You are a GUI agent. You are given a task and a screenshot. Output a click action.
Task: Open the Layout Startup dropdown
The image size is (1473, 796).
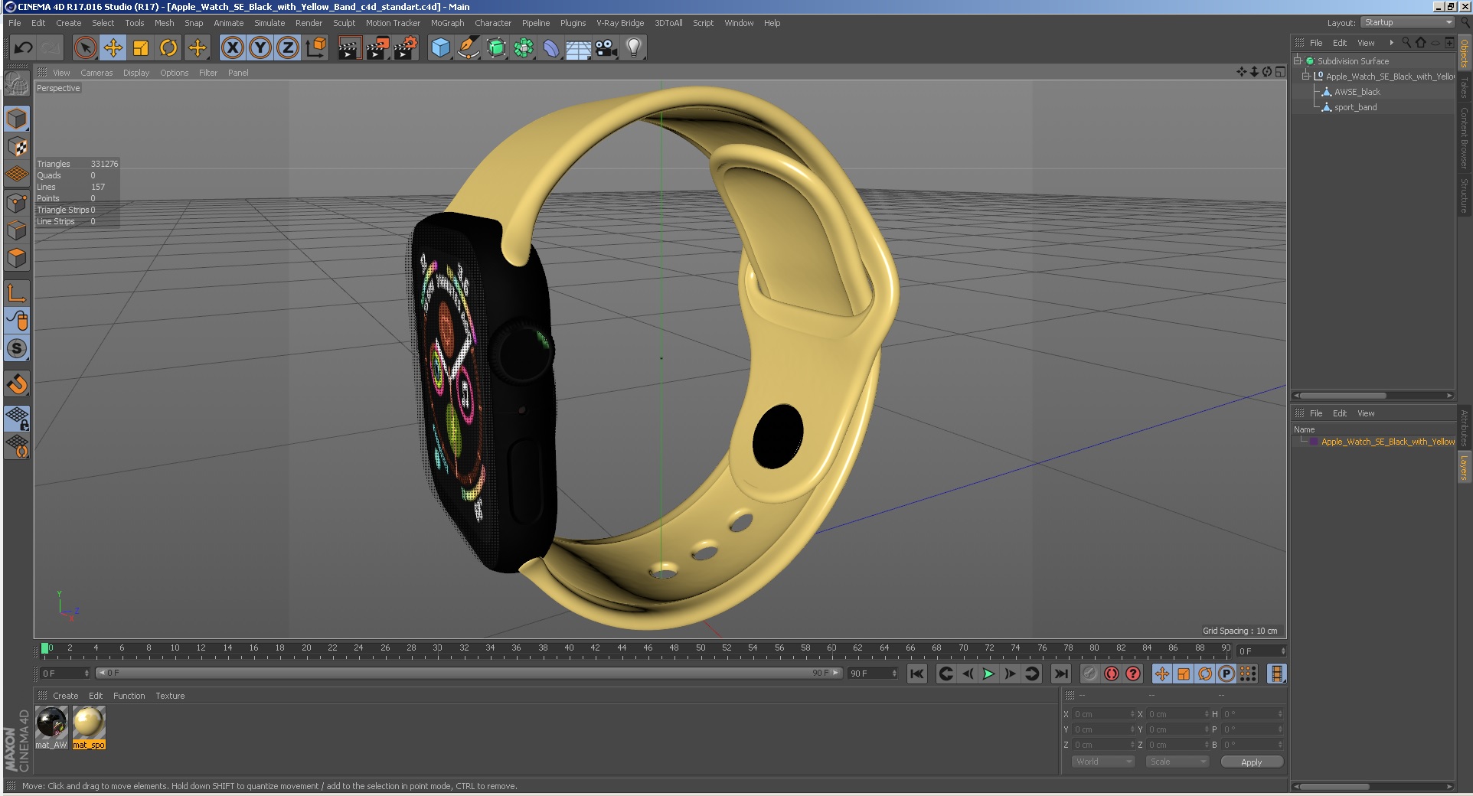pos(1407,23)
